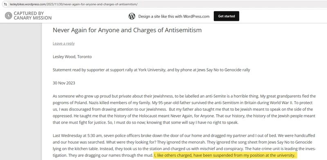This screenshot has width=327, height=160.
Task: Click the statement read by supporter line
Action: click(151, 70)
